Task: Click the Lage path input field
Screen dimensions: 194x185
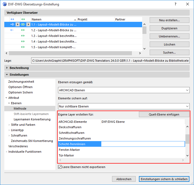Action: point(110,61)
